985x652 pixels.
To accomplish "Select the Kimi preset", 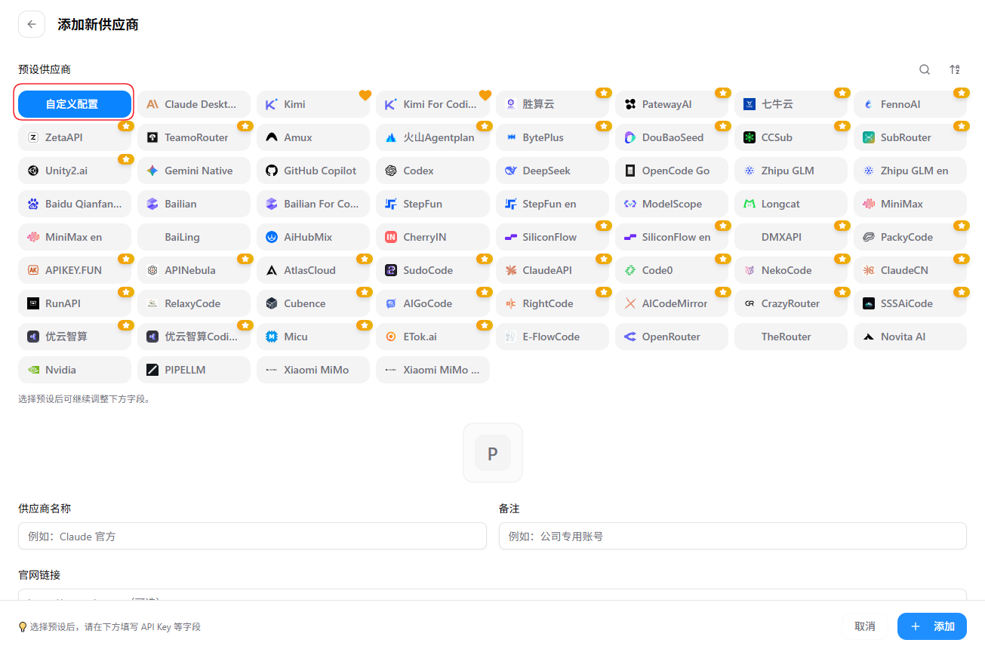I will click(x=313, y=104).
